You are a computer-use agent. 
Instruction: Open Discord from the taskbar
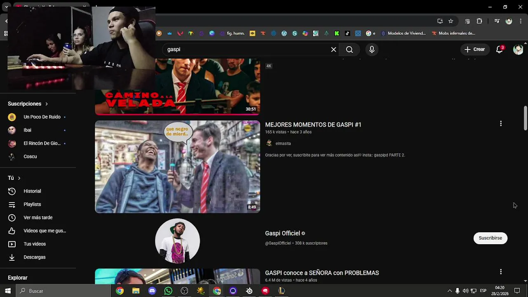pos(152,291)
